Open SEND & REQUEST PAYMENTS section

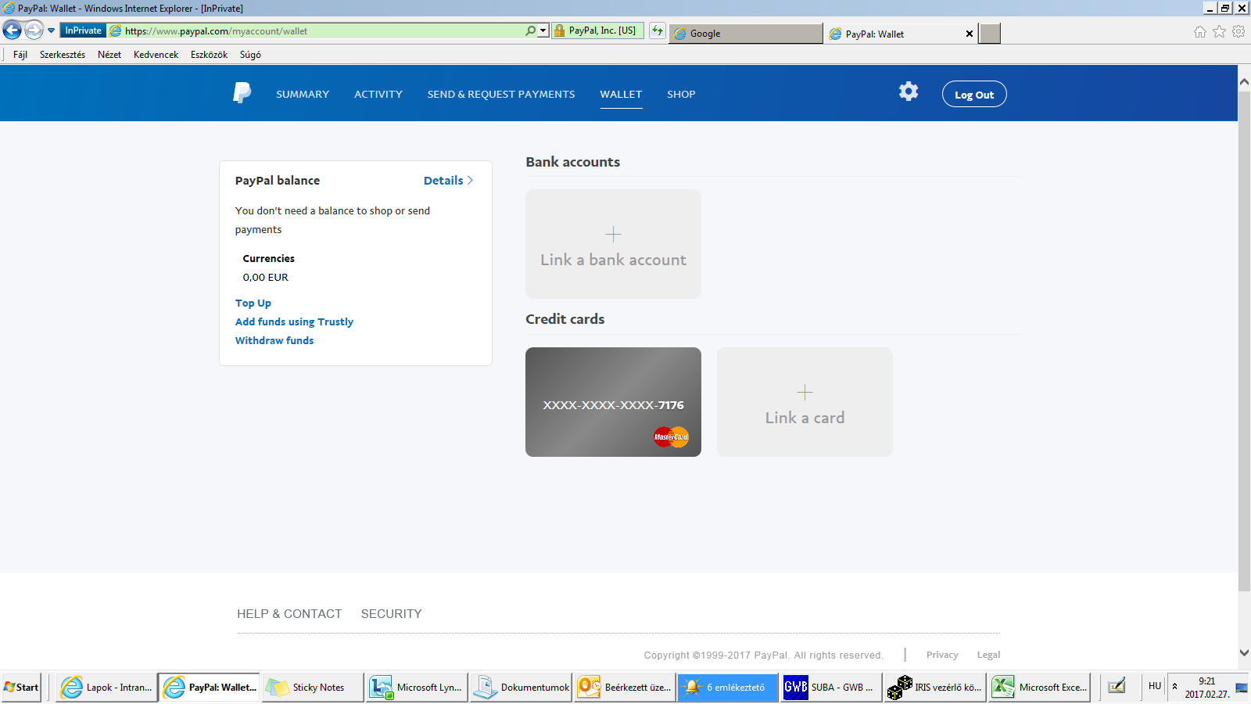(501, 95)
